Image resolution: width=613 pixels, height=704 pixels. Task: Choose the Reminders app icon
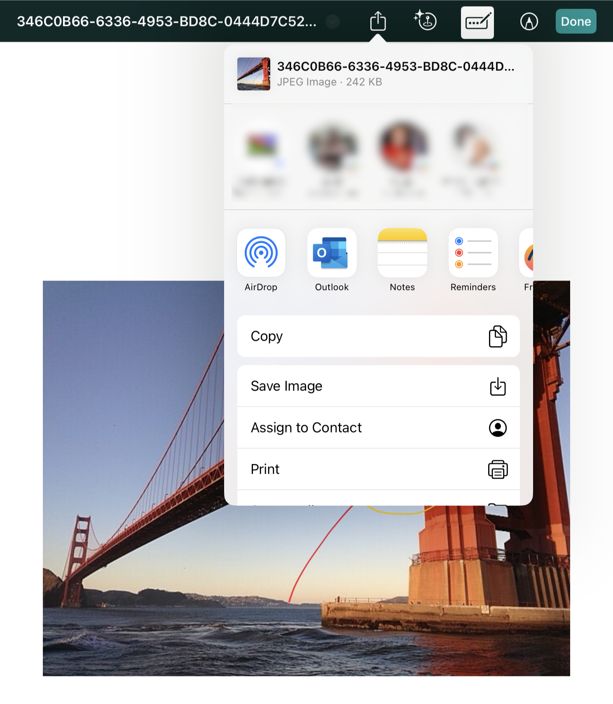coord(473,253)
